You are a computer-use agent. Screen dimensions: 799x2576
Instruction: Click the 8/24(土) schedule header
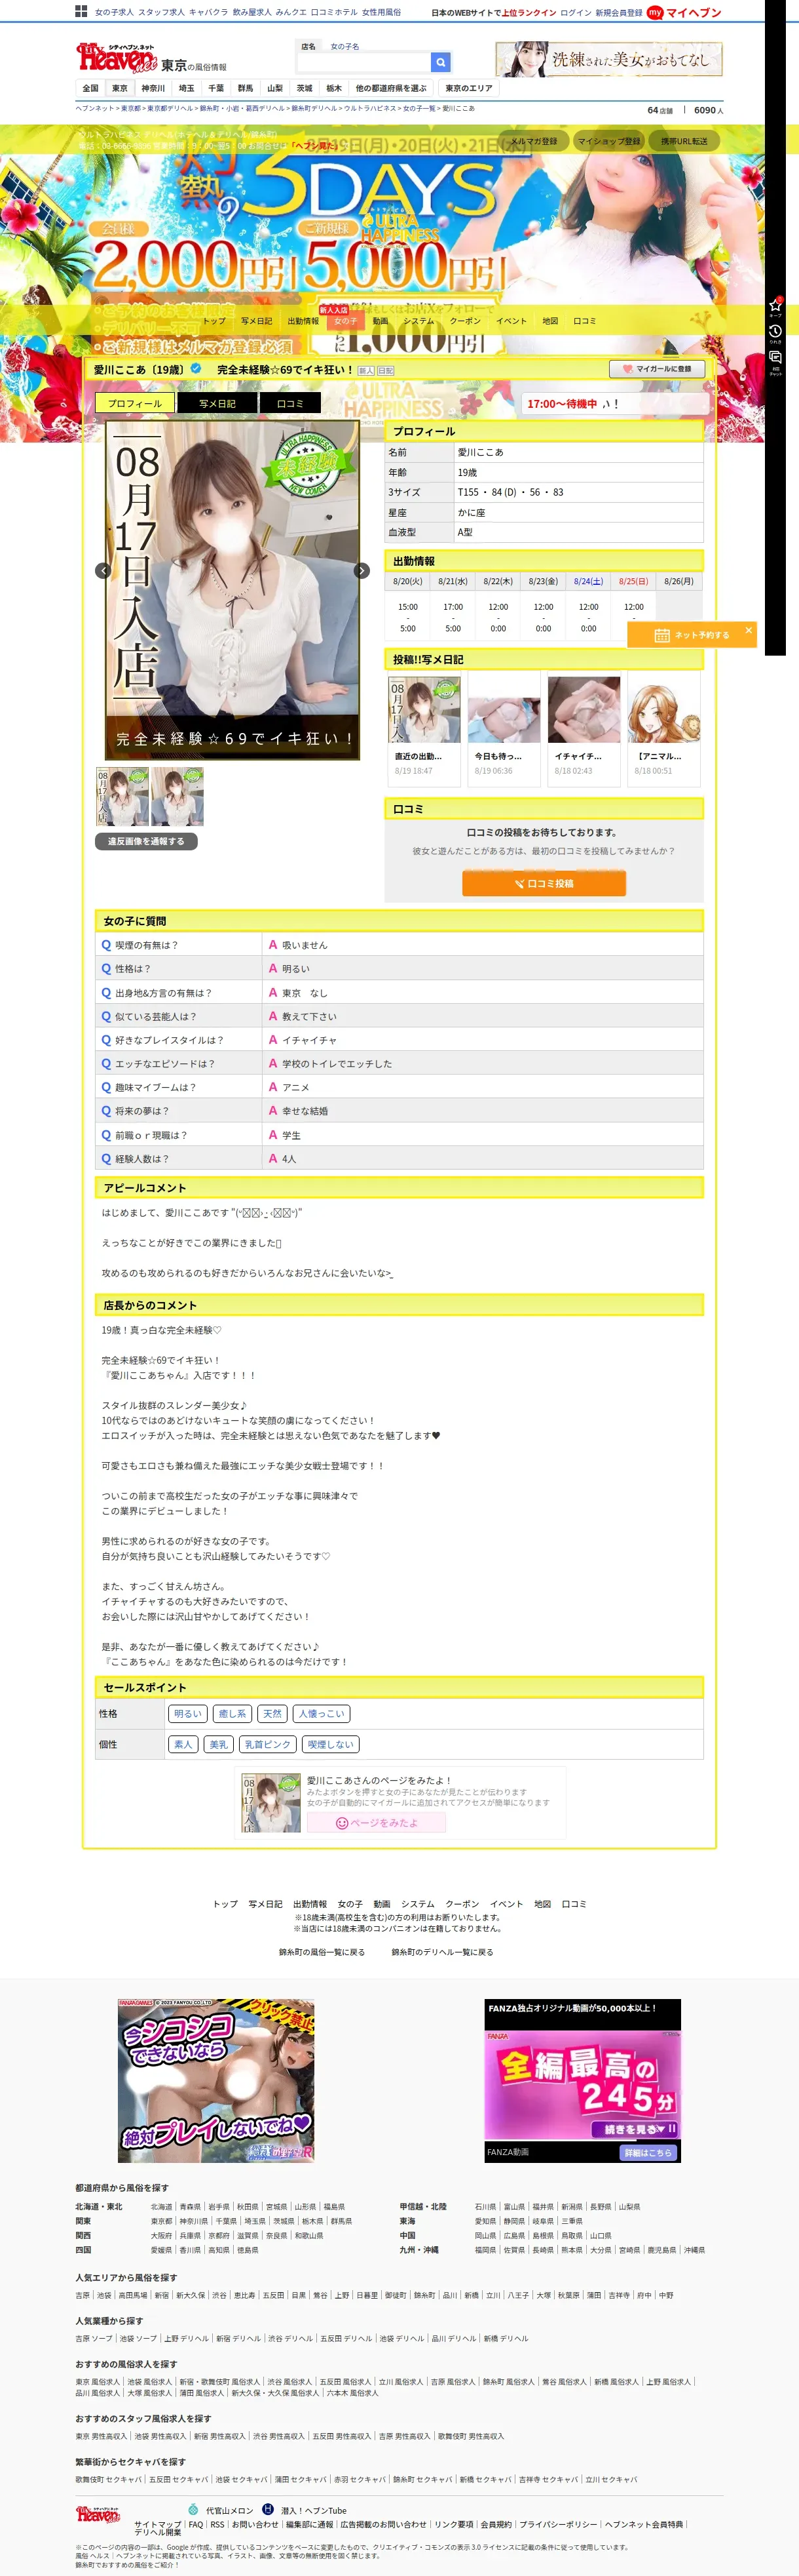point(588,581)
